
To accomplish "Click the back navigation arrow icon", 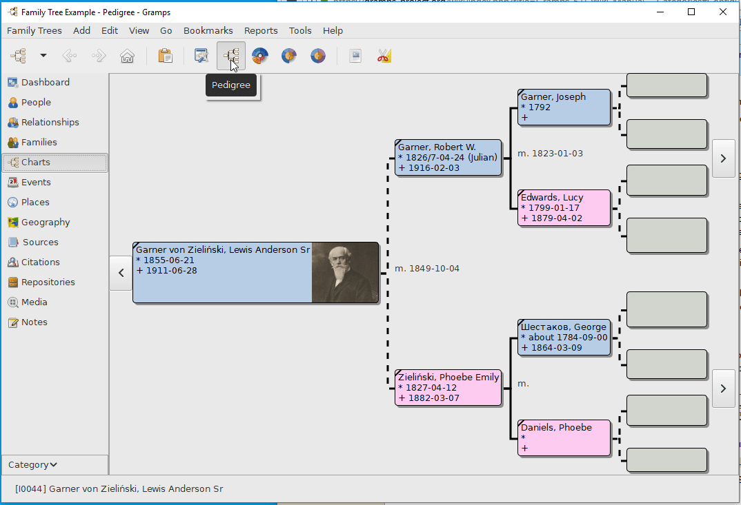I will pos(69,56).
